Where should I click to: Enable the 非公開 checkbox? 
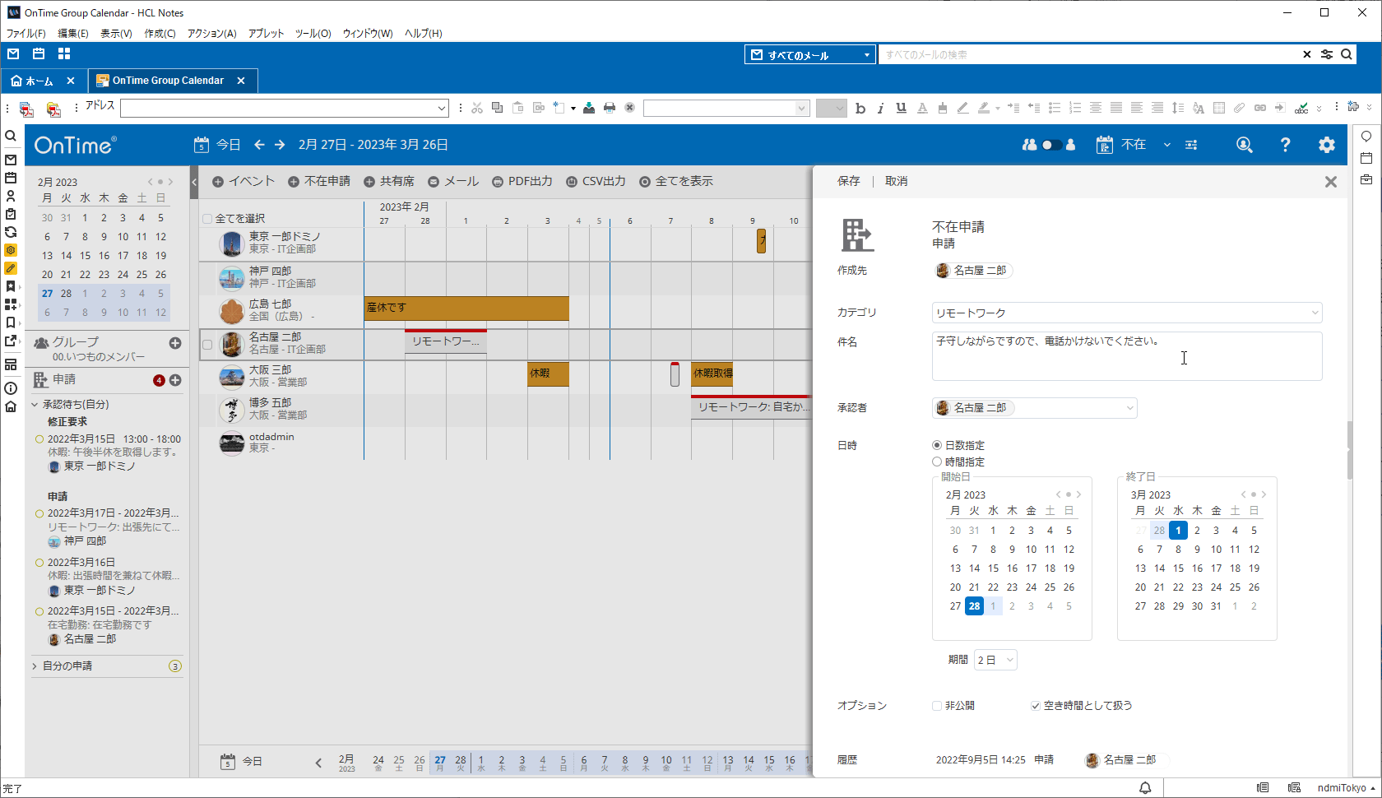pyautogui.click(x=937, y=706)
